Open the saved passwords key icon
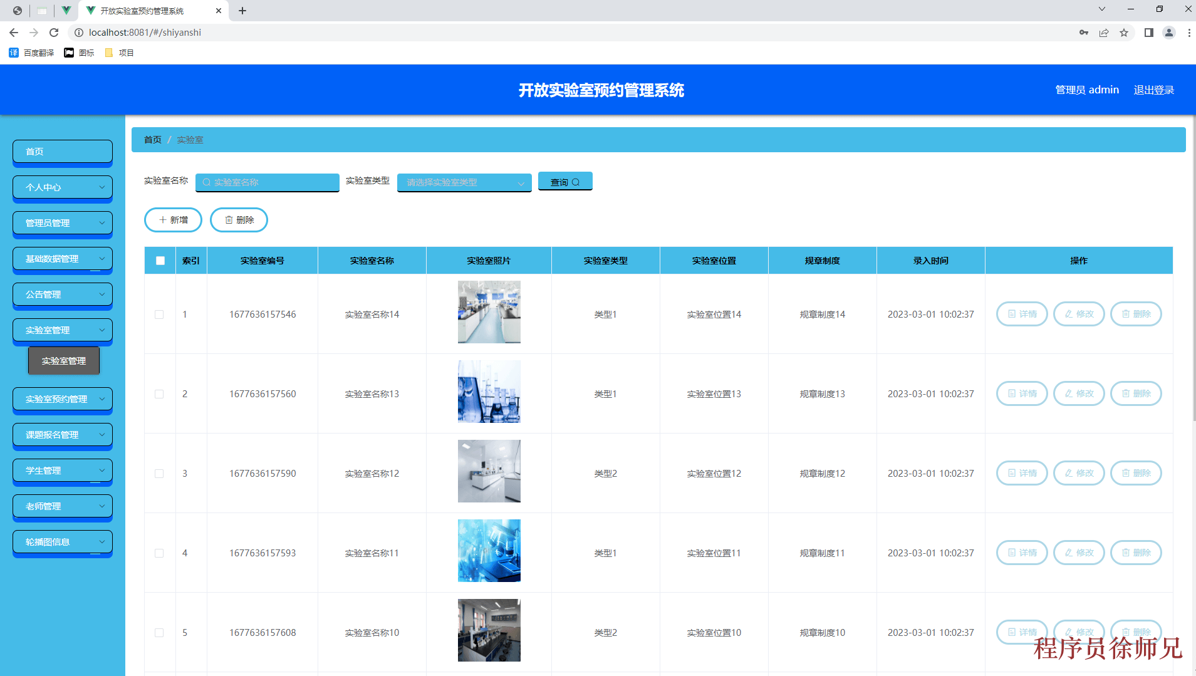The width and height of the screenshot is (1196, 676). pos(1084,33)
